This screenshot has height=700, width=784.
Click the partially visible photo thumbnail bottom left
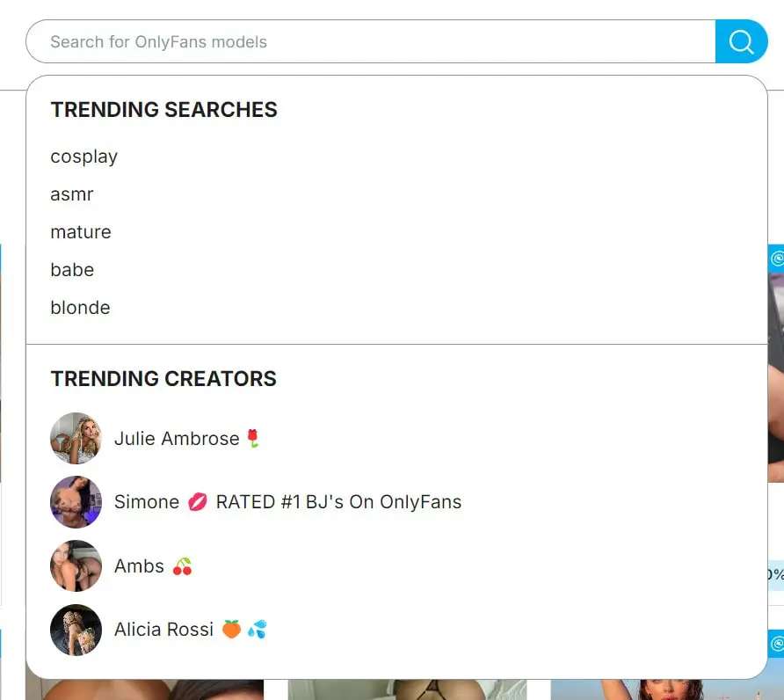(x=145, y=693)
